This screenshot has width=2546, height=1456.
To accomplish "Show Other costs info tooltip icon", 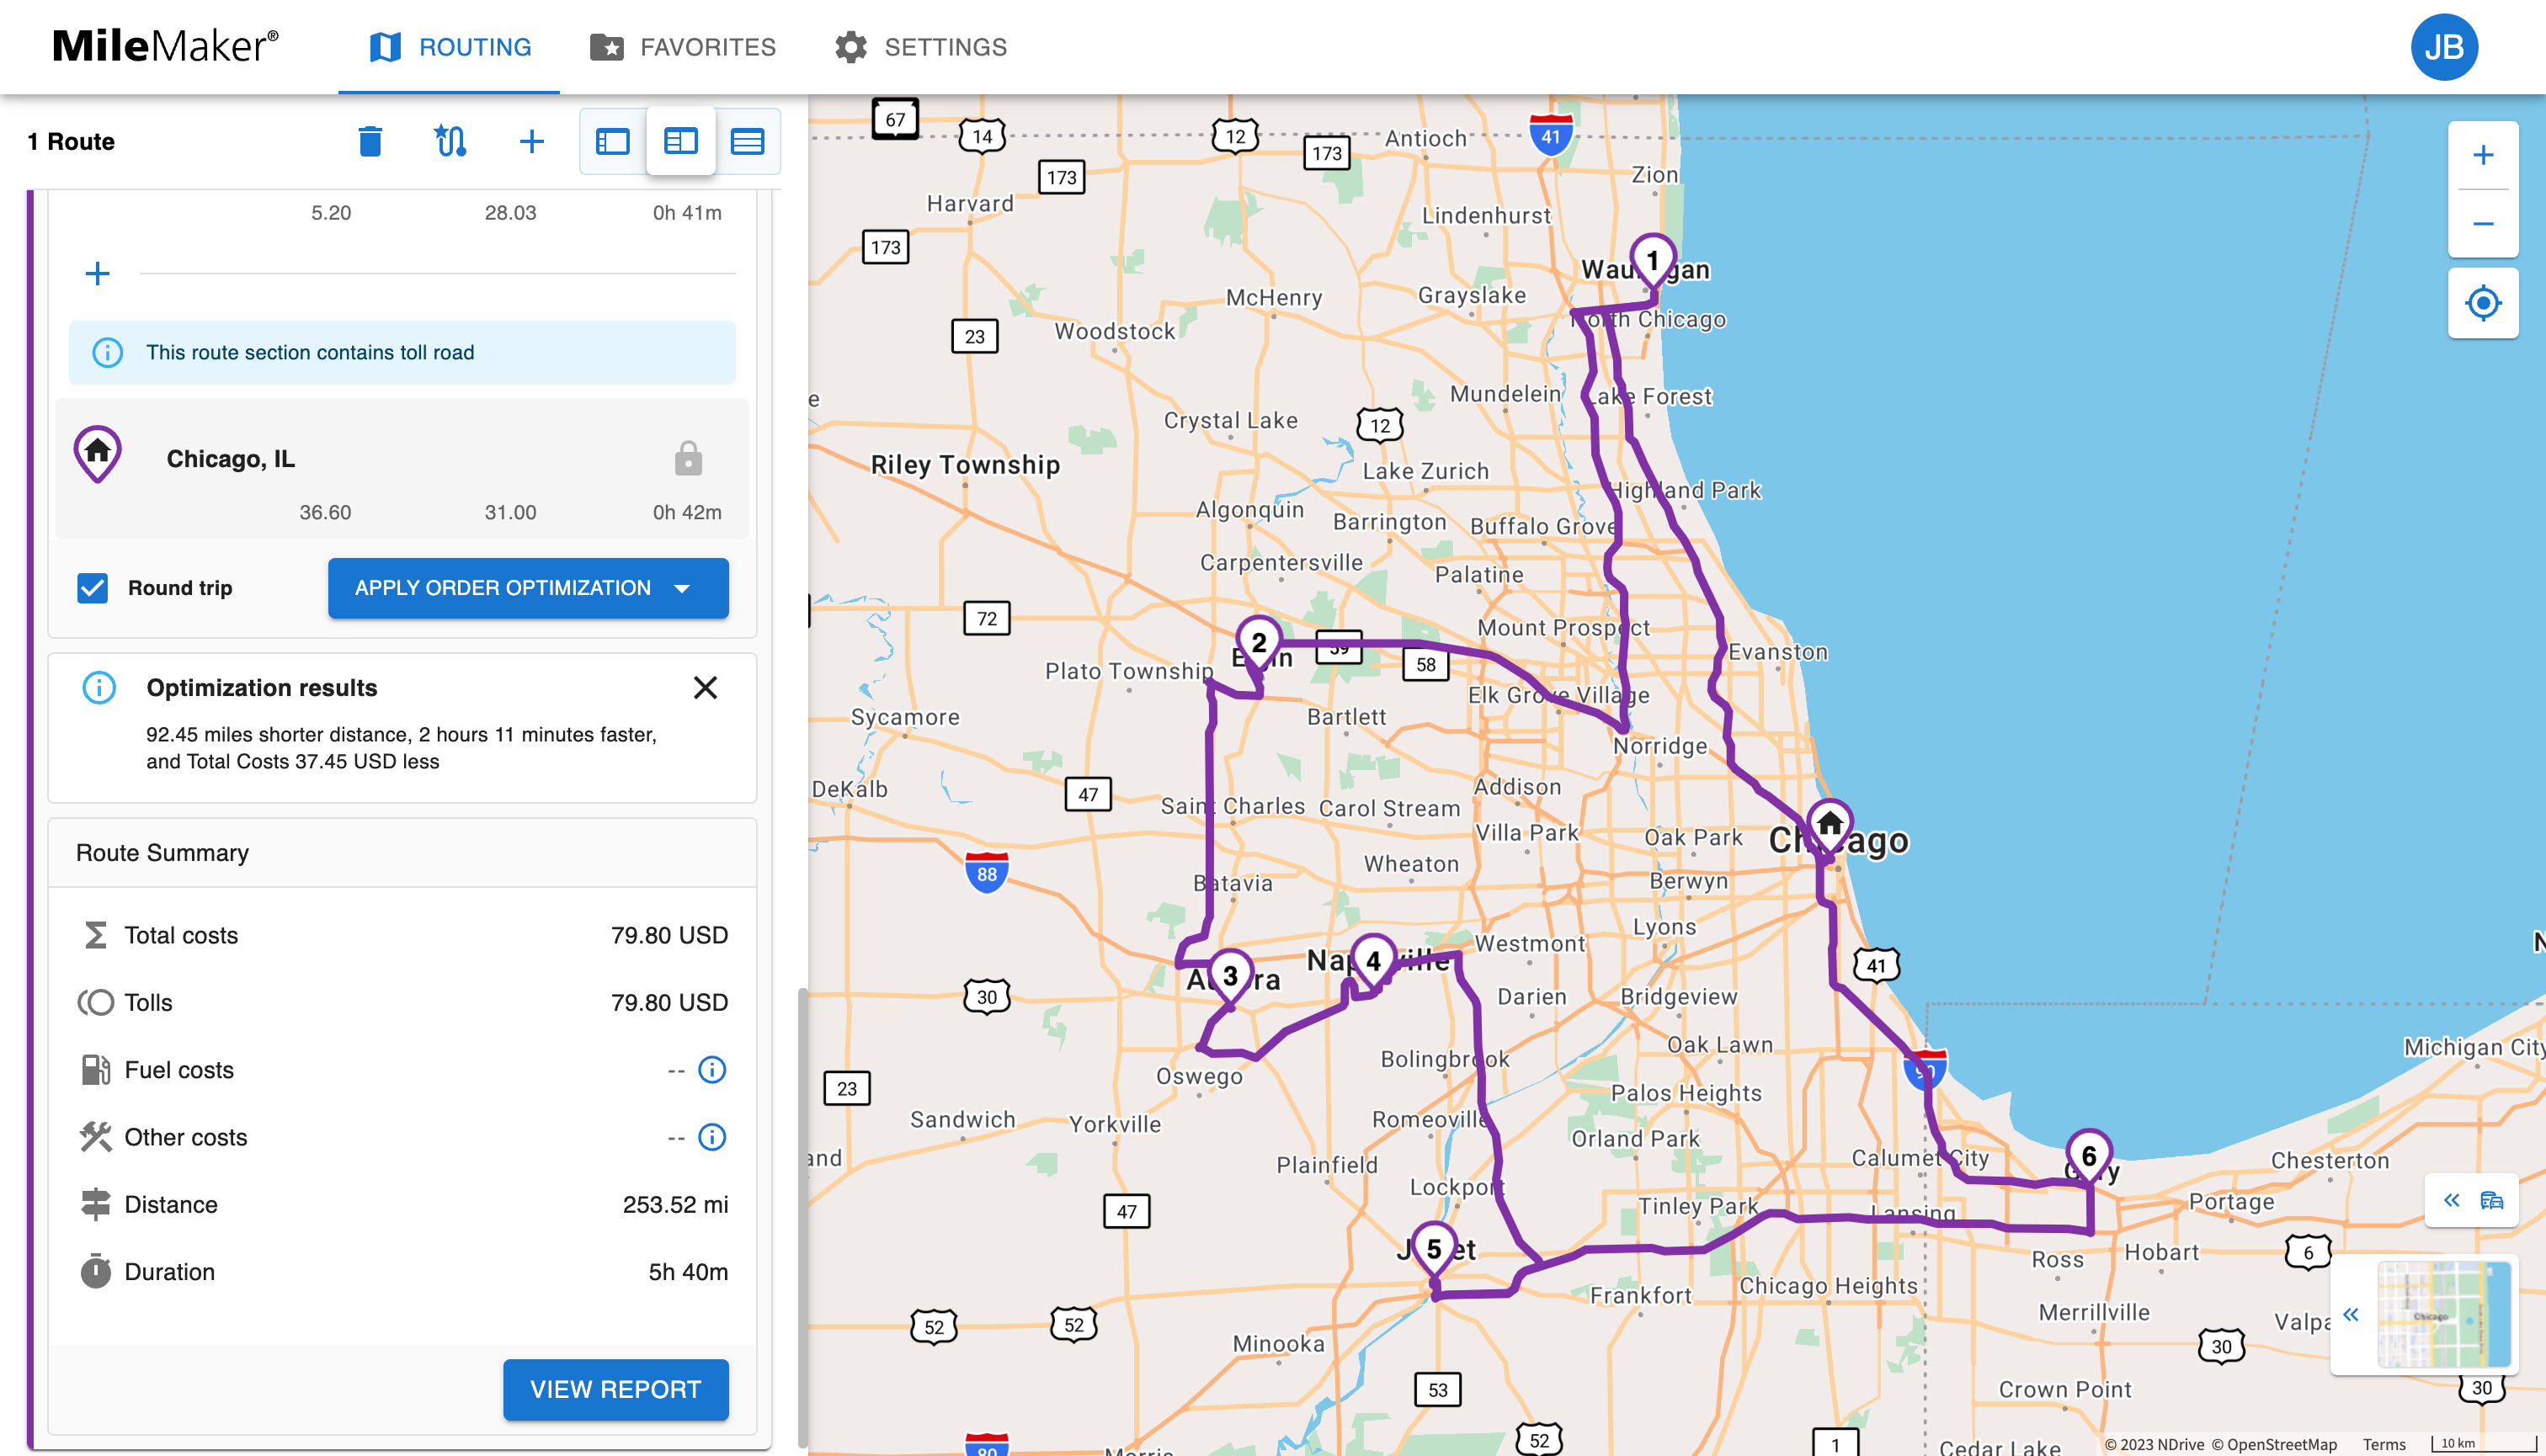I will click(712, 1137).
